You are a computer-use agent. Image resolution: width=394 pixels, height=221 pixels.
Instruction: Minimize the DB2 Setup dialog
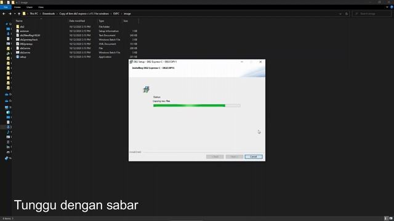pos(242,61)
